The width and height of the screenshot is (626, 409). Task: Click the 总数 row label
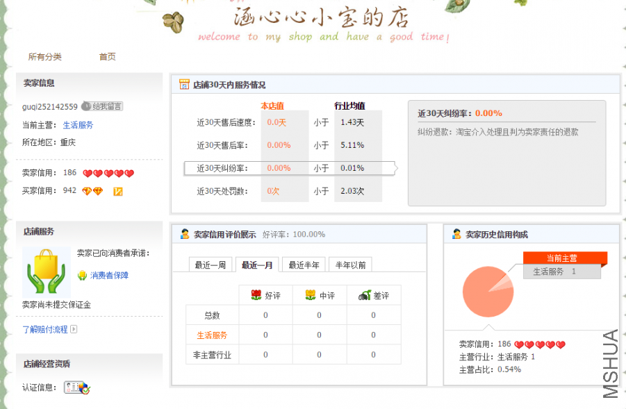click(212, 315)
